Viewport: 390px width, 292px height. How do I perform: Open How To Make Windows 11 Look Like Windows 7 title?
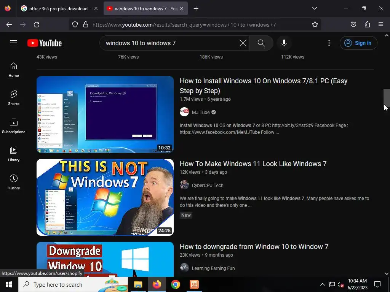coord(253,163)
